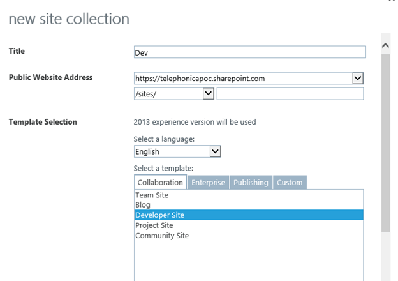Open the Publishing template tab
Viewport: 398px width, 281px height.
tap(251, 182)
